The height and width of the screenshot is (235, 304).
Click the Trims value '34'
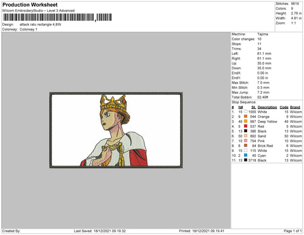click(259, 49)
